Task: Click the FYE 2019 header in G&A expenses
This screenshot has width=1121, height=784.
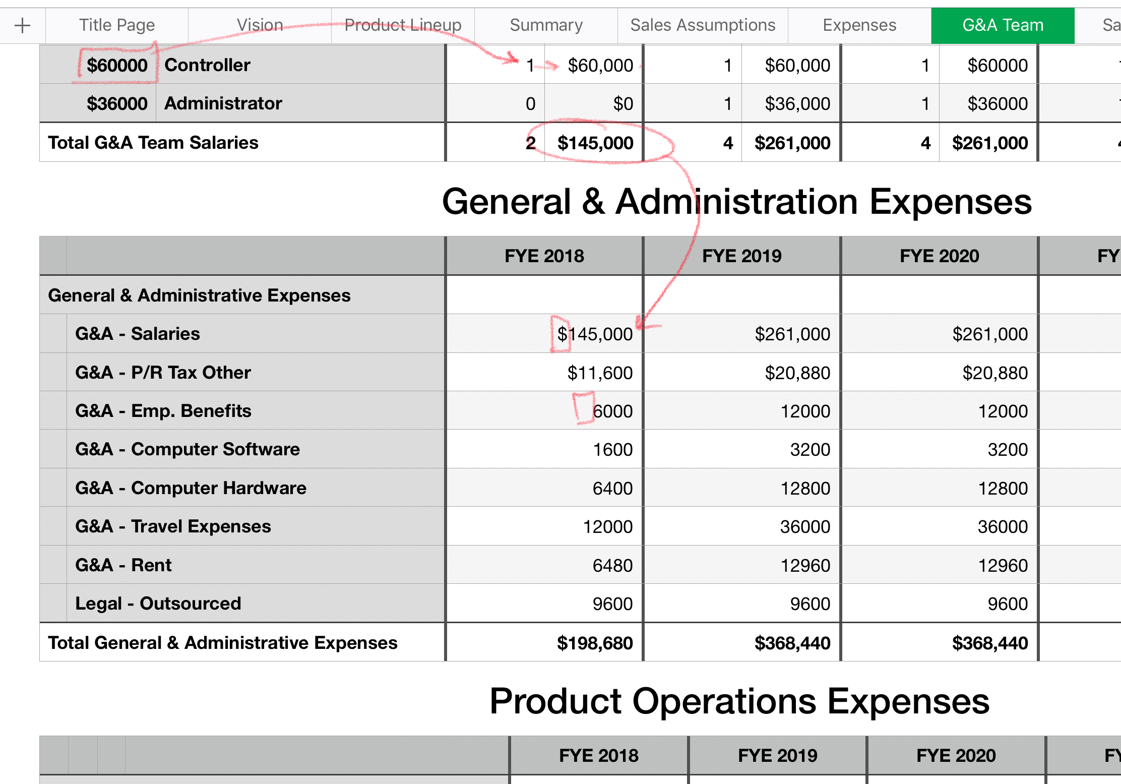Action: point(741,256)
